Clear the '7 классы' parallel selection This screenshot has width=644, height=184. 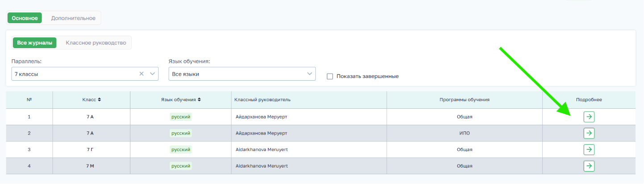[142, 74]
